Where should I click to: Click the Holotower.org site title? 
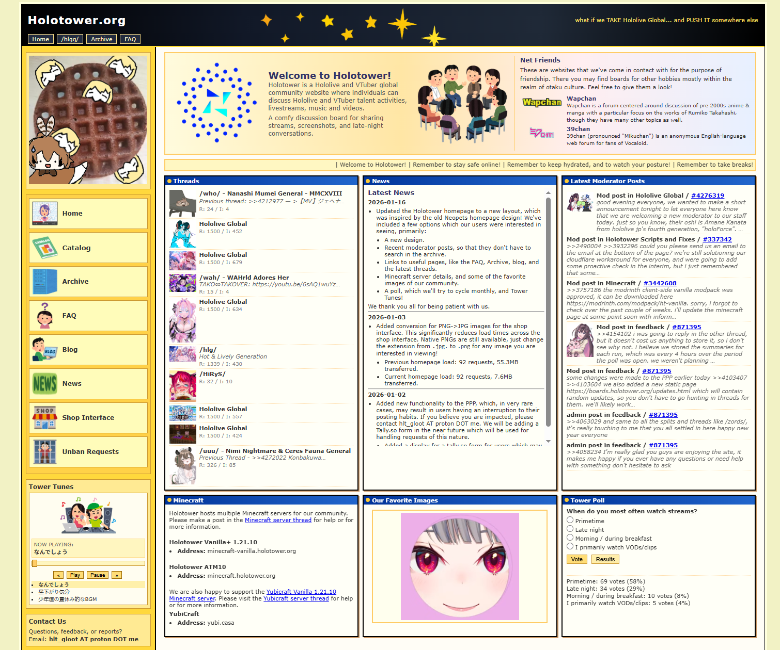tap(76, 20)
